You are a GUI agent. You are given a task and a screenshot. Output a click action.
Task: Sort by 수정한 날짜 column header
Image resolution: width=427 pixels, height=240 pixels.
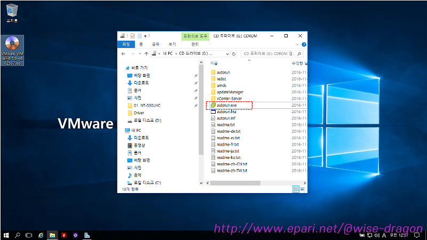click(x=299, y=63)
